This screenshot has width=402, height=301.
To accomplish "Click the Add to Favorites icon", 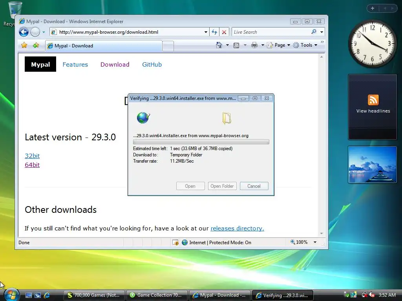I will 36,45.
